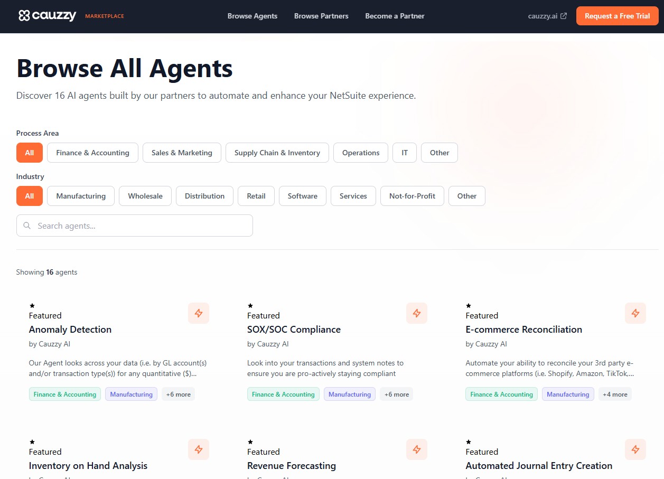Click the 'Showing 16 agents' text
664x479 pixels.
46,272
